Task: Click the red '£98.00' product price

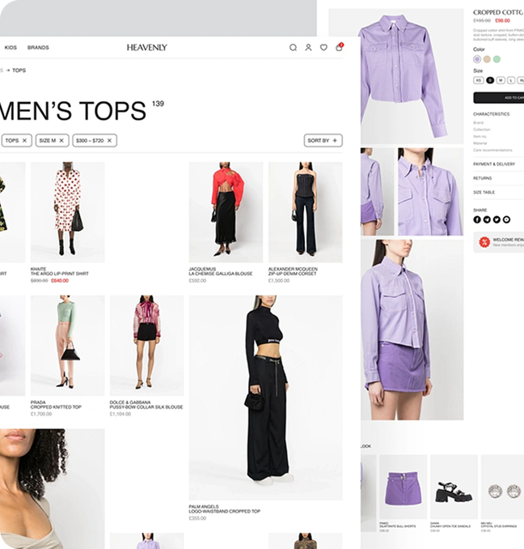Action: click(502, 21)
